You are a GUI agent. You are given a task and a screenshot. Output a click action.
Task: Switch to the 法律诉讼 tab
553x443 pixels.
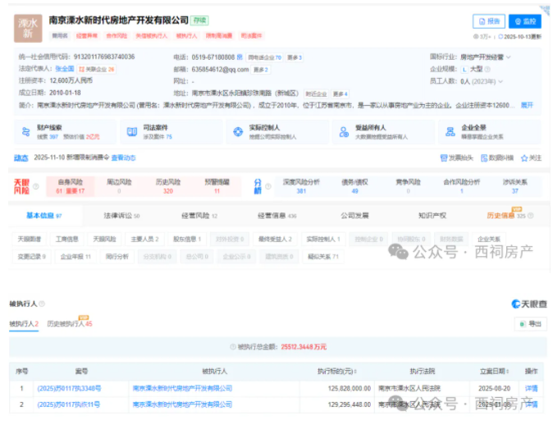click(121, 216)
